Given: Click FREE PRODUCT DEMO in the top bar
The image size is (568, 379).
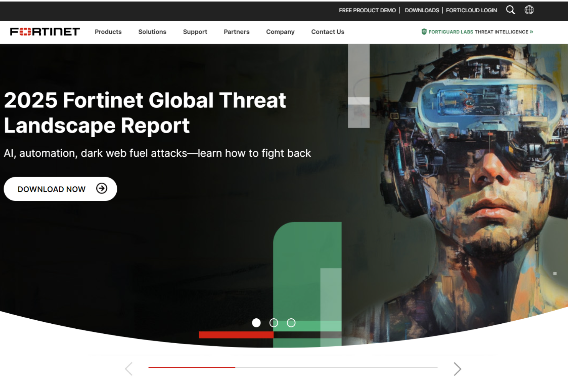Looking at the screenshot, I should pos(367,10).
